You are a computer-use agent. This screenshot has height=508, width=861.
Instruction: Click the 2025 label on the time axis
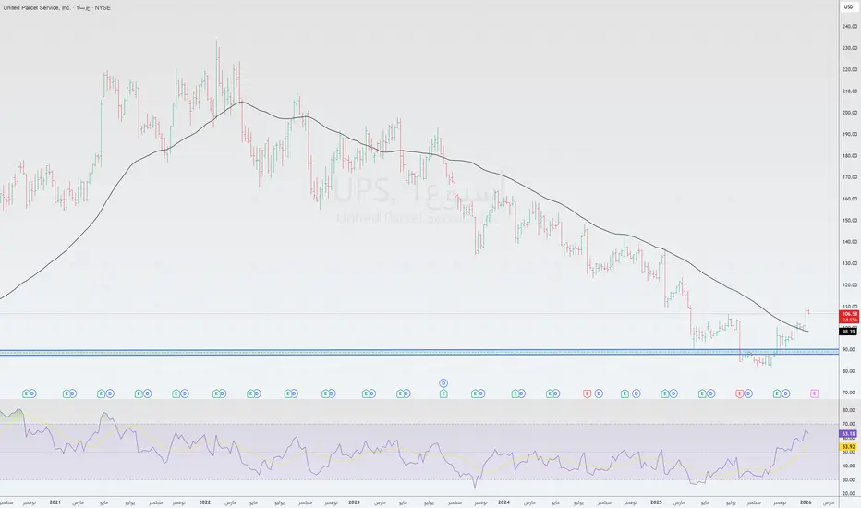[x=656, y=502]
